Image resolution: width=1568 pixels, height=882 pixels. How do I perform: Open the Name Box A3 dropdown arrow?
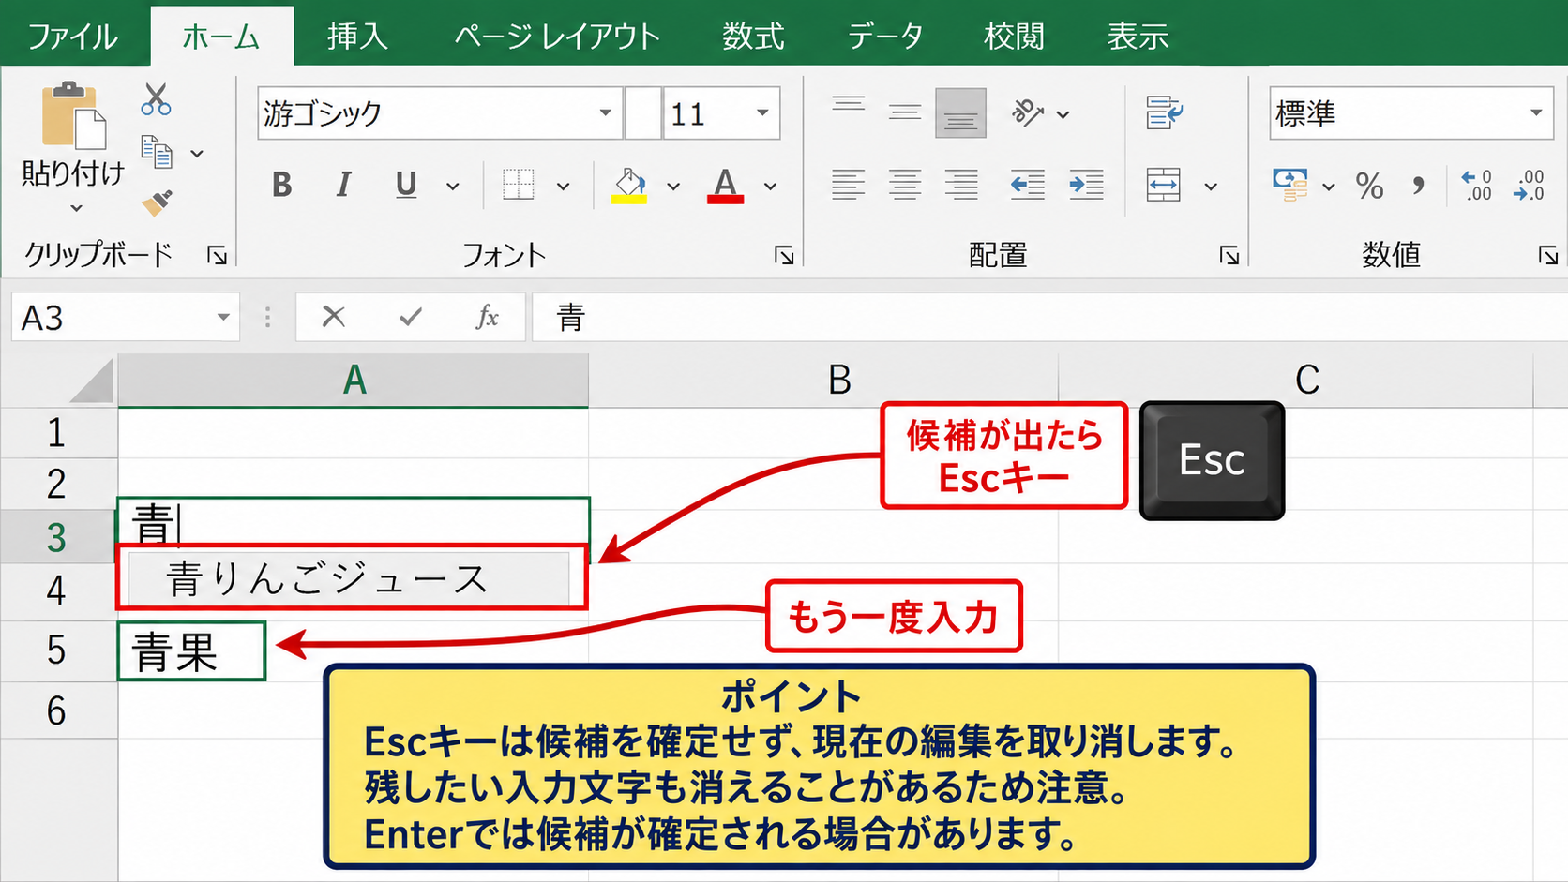(x=223, y=317)
